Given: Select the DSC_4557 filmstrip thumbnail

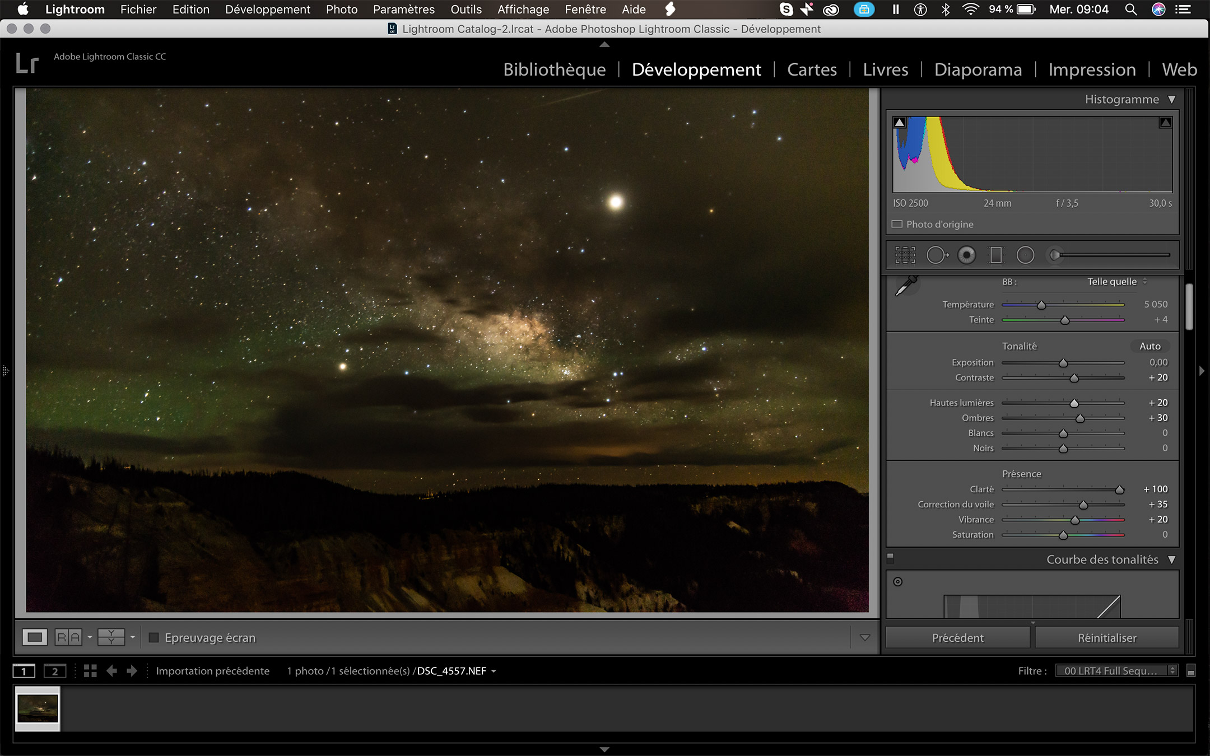Looking at the screenshot, I should point(37,709).
